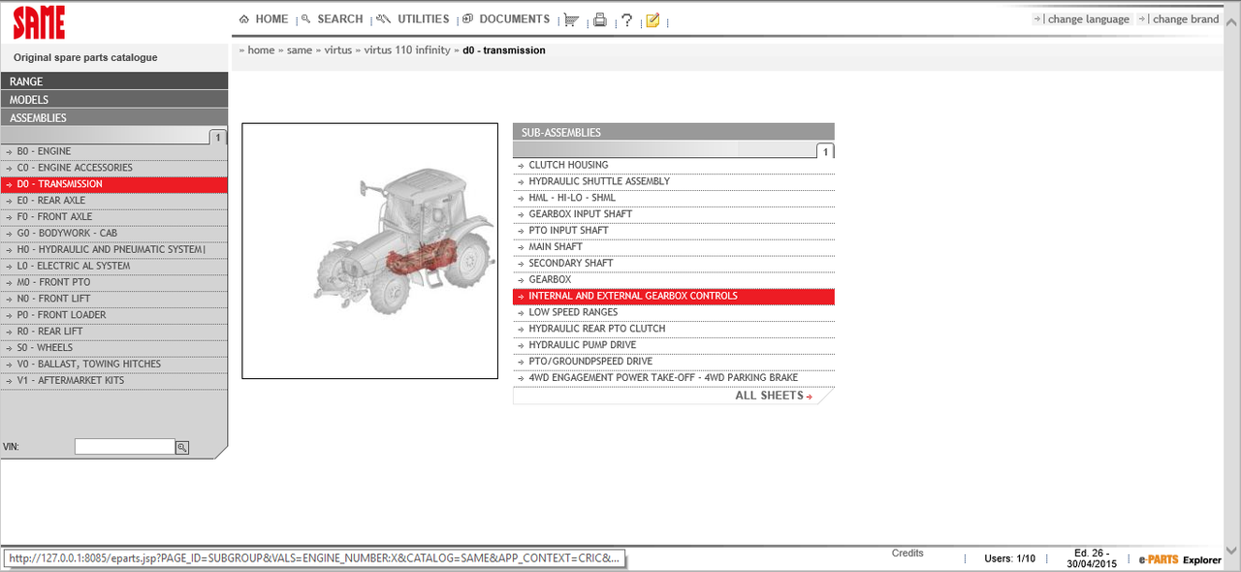1241x572 pixels.
Task: Open the shopping cart icon
Action: (x=572, y=19)
